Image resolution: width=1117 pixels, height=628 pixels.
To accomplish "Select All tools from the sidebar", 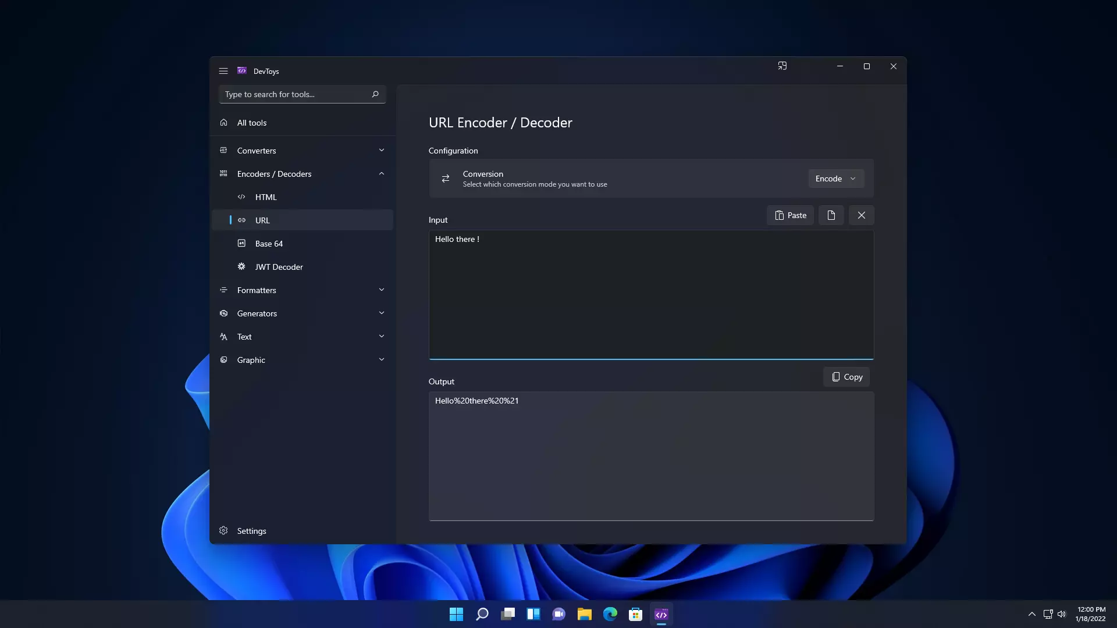I will point(252,123).
